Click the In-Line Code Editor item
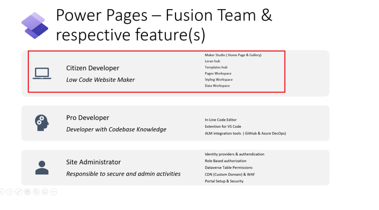Image resolution: width=379 pixels, height=210 pixels. click(221, 120)
